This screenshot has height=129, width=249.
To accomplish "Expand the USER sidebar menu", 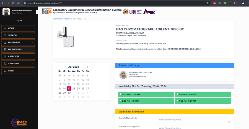I will tap(18, 71).
